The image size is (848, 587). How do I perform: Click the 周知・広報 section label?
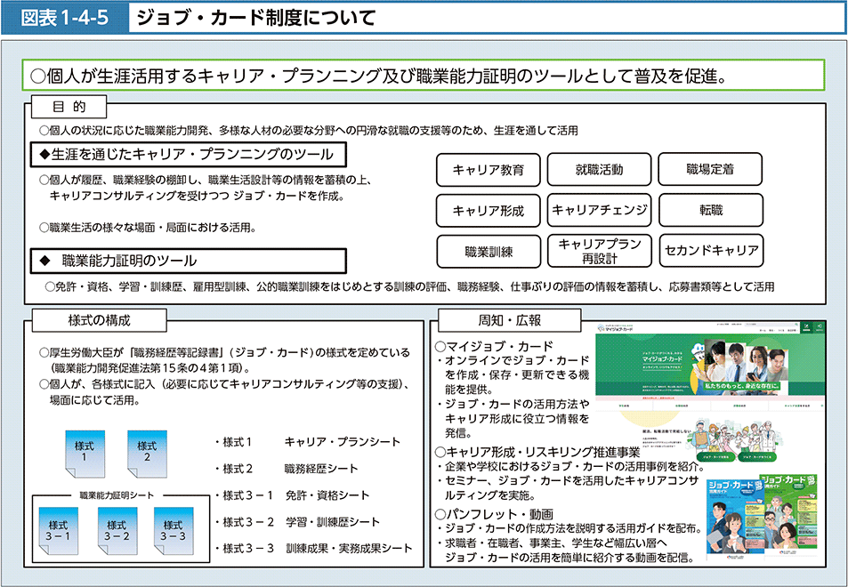(510, 320)
